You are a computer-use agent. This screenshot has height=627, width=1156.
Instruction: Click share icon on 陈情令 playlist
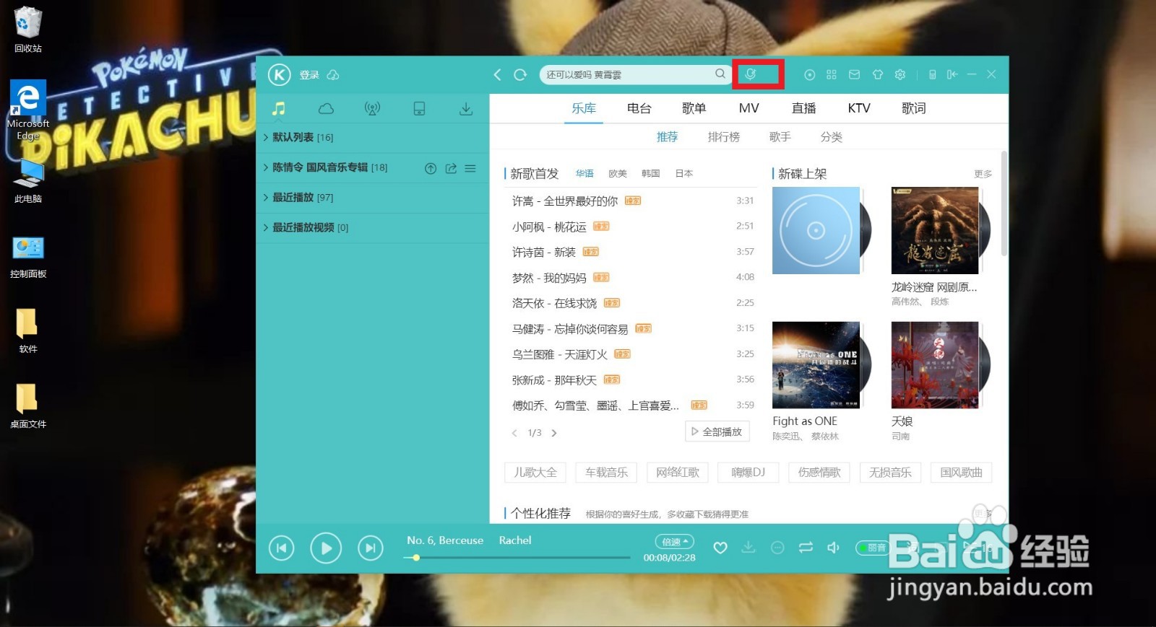pos(451,168)
